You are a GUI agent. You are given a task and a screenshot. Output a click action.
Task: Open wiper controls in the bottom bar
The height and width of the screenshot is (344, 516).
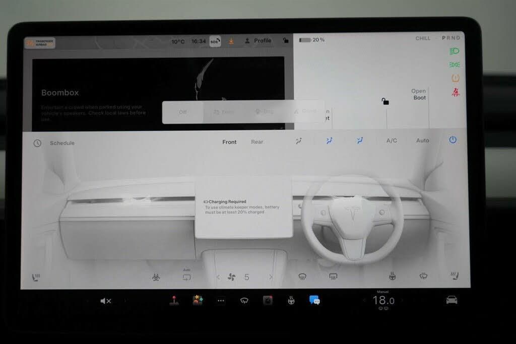tap(244, 301)
